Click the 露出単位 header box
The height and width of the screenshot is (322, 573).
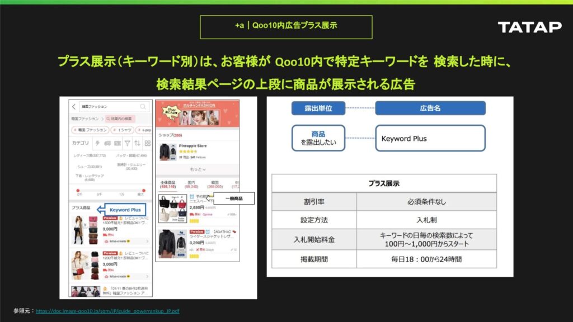[318, 108]
